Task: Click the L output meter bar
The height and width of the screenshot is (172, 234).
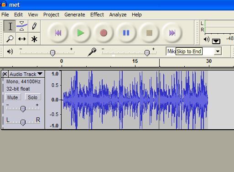Action: (219, 24)
